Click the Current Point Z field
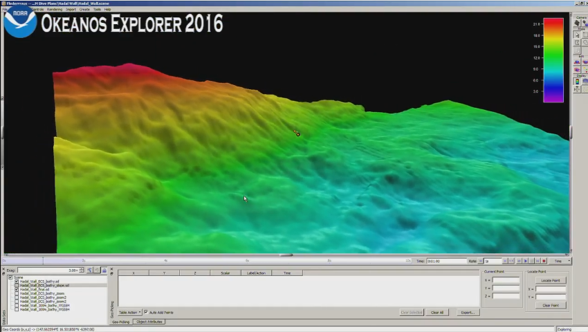The image size is (588, 332). [506, 296]
